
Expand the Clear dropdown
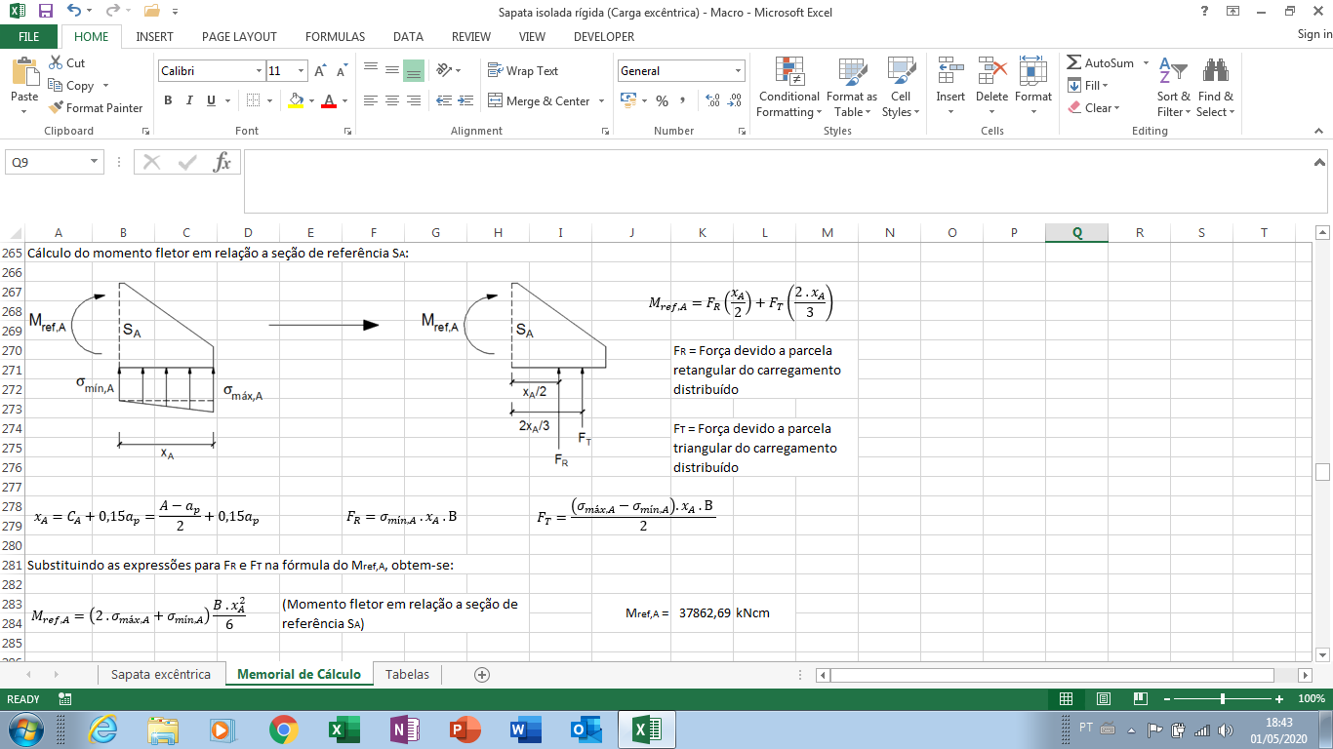tap(1116, 108)
